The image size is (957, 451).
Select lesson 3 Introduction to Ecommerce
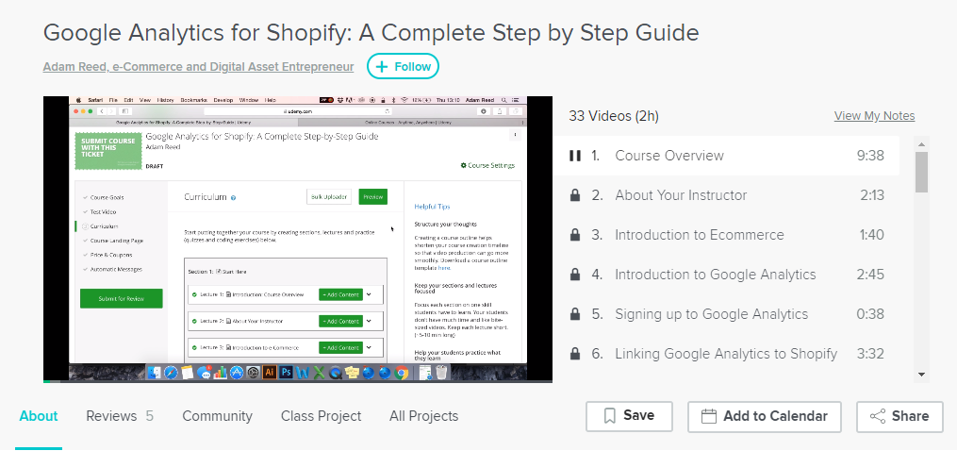726,235
